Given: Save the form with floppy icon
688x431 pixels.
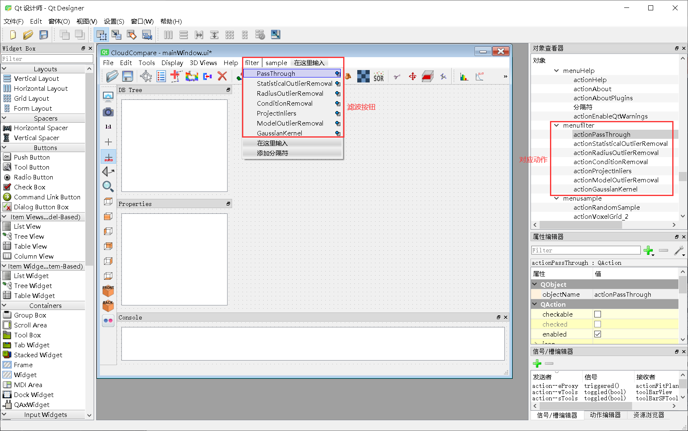Looking at the screenshot, I should pyautogui.click(x=44, y=35).
